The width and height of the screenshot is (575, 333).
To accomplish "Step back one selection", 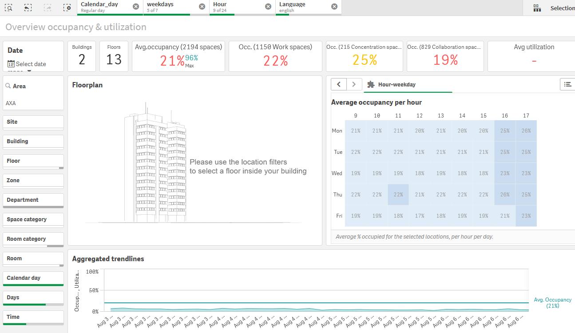I will tap(28, 8).
